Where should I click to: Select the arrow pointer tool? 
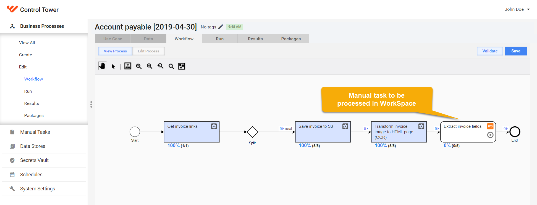(x=113, y=66)
